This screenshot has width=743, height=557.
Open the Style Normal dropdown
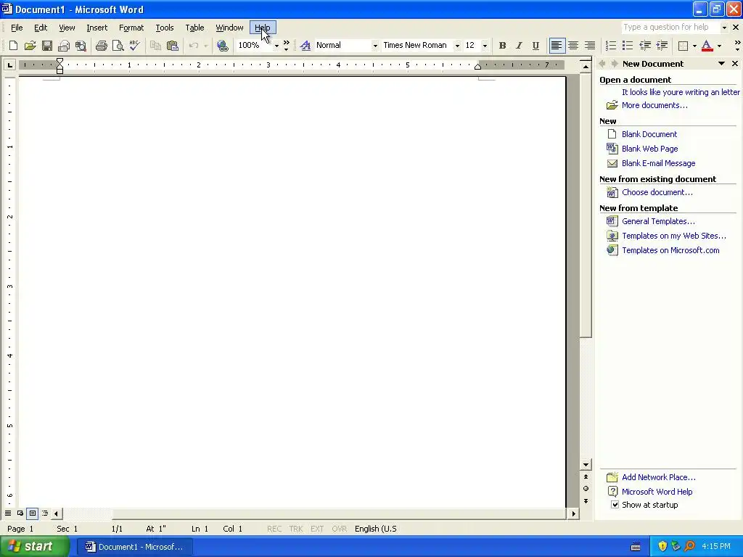[375, 46]
